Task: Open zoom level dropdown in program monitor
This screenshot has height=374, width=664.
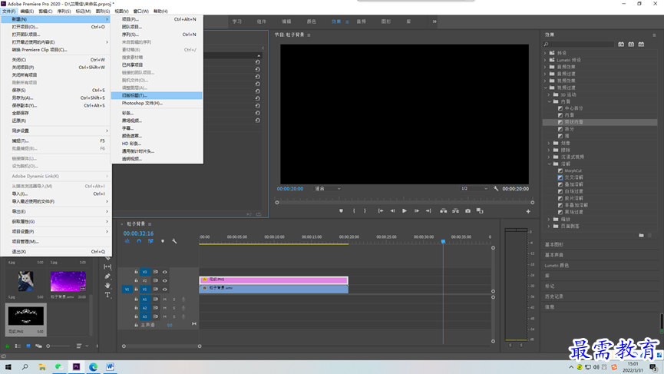Action: click(x=327, y=188)
